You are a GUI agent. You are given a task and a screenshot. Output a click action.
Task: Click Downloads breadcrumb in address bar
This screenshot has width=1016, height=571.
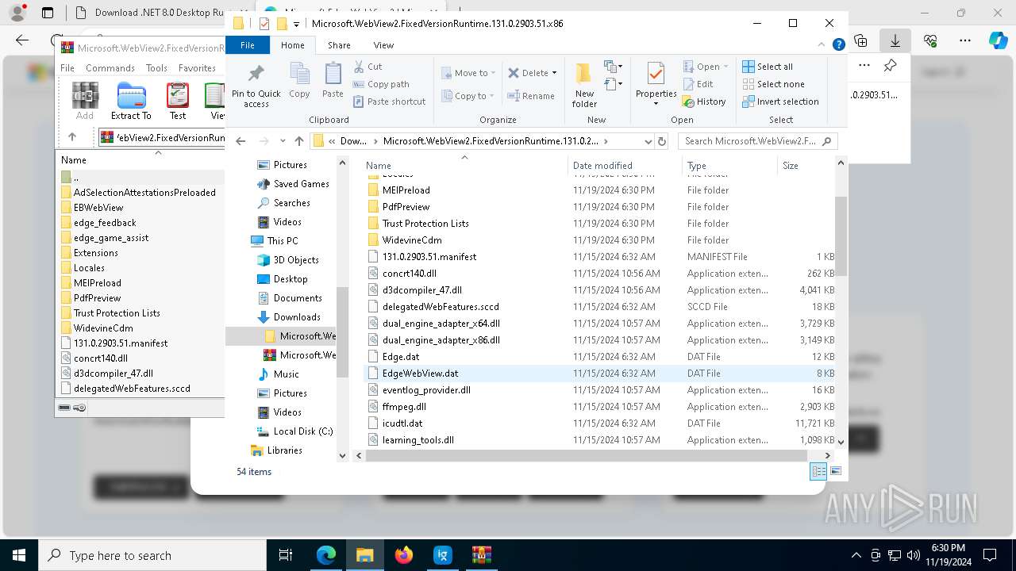click(x=354, y=141)
